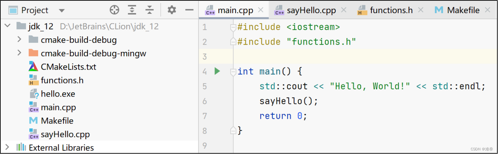Click the orange cmake-build-debug-mingw folder icon
The width and height of the screenshot is (498, 154).
pos(34,53)
